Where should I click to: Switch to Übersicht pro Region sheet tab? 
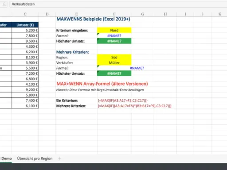35,158
